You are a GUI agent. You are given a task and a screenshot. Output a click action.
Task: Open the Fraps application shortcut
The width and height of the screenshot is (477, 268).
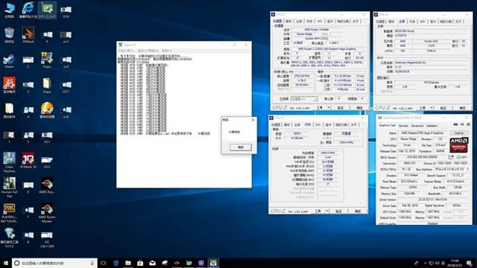point(47,60)
